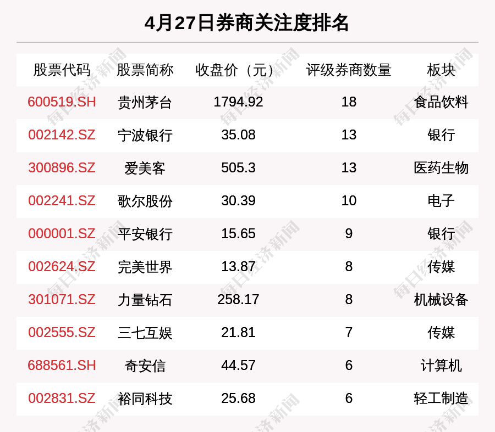This screenshot has height=432, width=495.
Task: Click stock code 301071.SZ
Action: [62, 300]
